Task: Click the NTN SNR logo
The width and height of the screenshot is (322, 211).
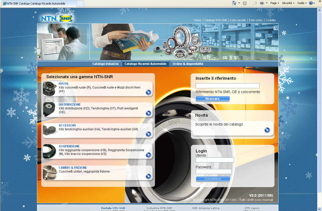Action: click(x=57, y=18)
